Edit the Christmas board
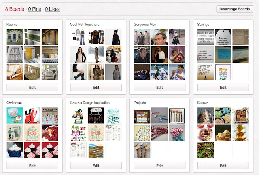The width and height of the screenshot is (259, 175). tap(32, 166)
